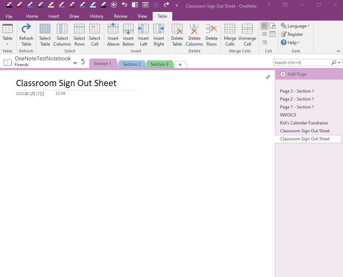Toggle align right in Cell group

tap(264, 42)
